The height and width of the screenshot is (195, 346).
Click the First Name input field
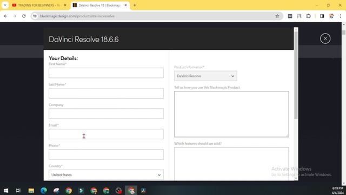106,73
